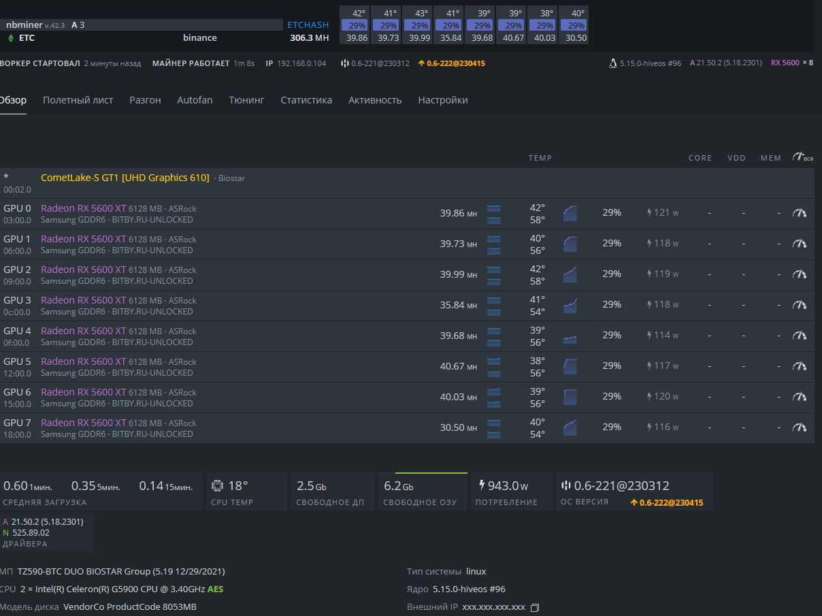Open the Разгон tab
The height and width of the screenshot is (616, 822).
click(146, 100)
